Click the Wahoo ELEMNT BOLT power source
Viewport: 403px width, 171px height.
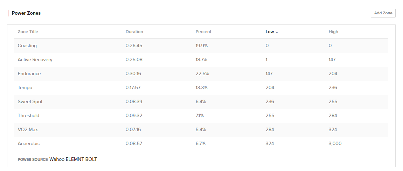73,159
